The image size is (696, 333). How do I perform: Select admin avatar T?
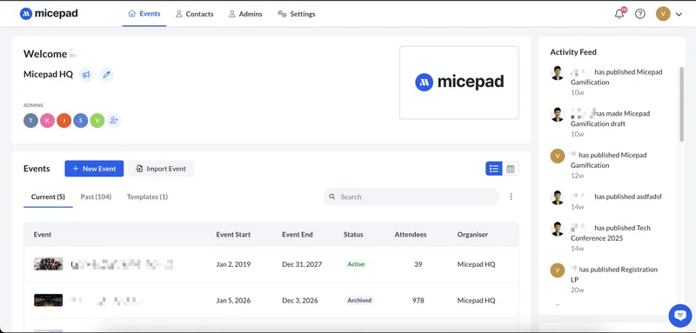[x=30, y=120]
